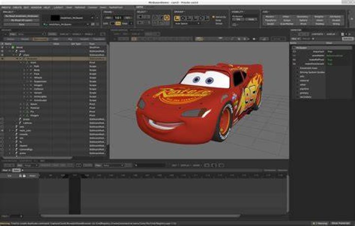The width and height of the screenshot is (355, 226).
Task: Click the arrow icon at far right of Add panel
Action: [x=352, y=19]
